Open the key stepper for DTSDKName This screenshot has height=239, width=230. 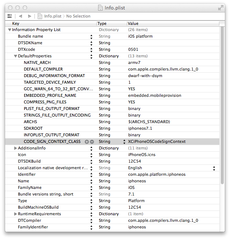(91, 43)
